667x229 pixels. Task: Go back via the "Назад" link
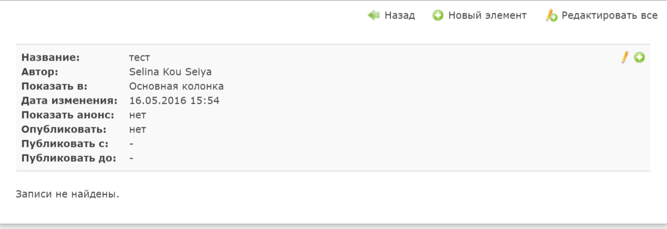point(399,15)
